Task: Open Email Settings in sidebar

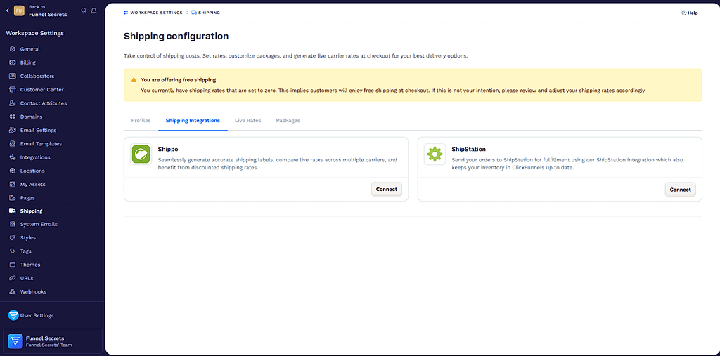Action: (38, 131)
